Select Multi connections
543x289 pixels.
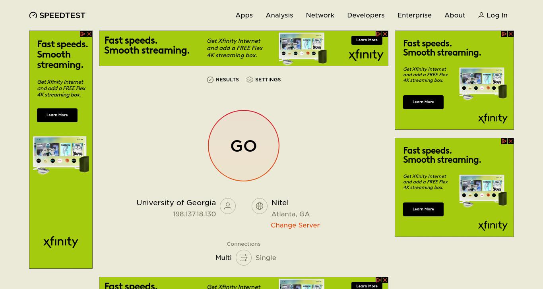pyautogui.click(x=223, y=258)
